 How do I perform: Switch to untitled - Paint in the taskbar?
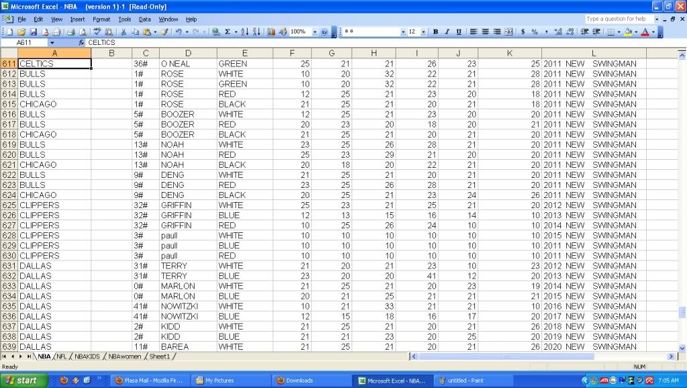pyautogui.click(x=474, y=381)
